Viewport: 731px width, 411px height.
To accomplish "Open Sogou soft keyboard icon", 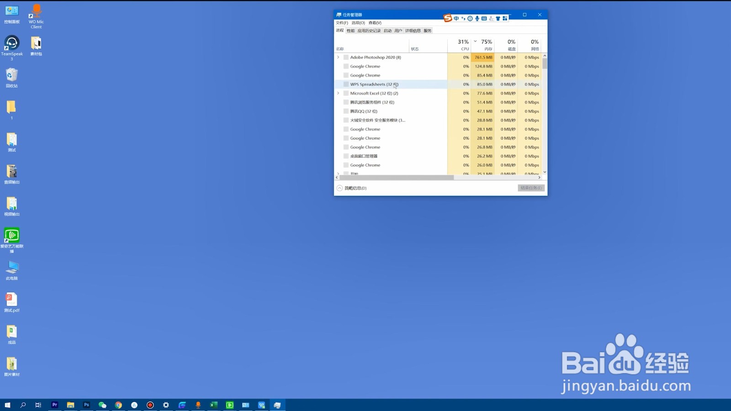I will (x=484, y=18).
